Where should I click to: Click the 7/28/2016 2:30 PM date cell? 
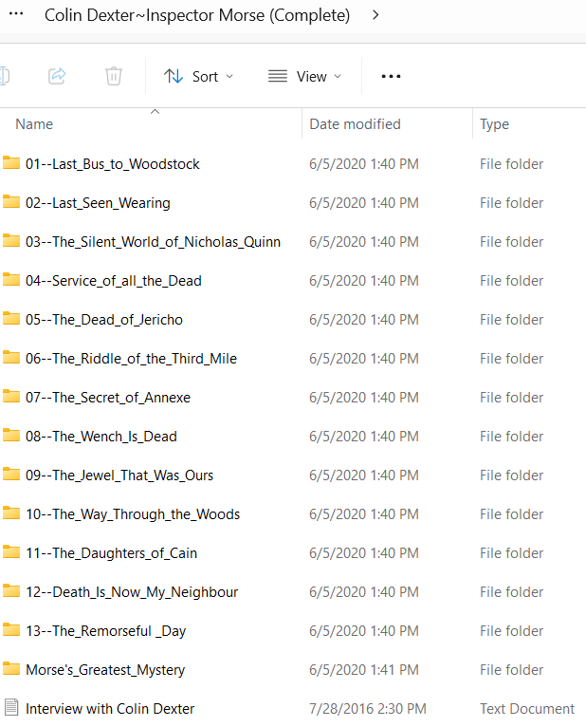368,709
